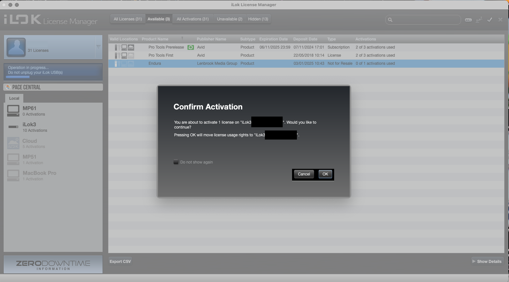Cancel the Confirm Activation dialog
Screen dimensions: 509x282
pyautogui.click(x=304, y=174)
